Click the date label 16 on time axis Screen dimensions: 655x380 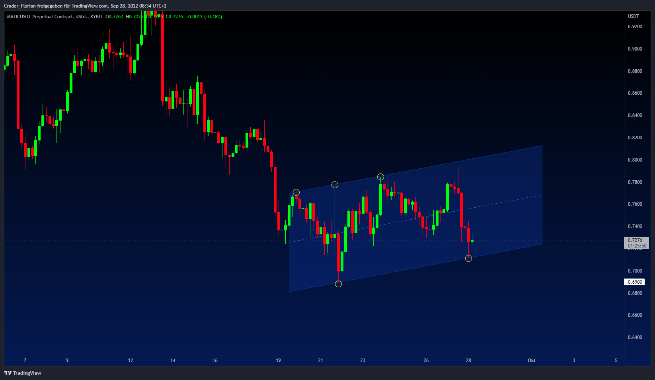tap(215, 361)
